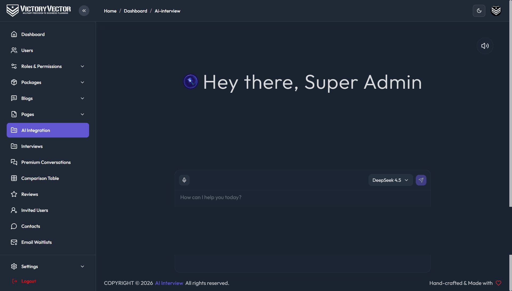Click the Victory Vector logo
This screenshot has height=291, width=512.
point(39,10)
